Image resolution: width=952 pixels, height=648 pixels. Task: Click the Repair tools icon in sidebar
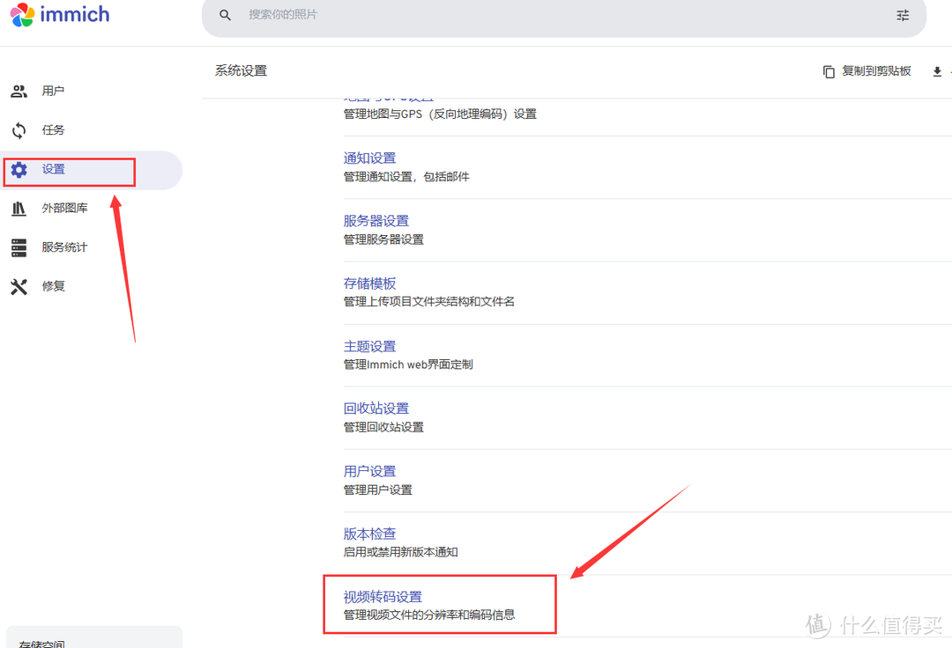click(x=19, y=286)
